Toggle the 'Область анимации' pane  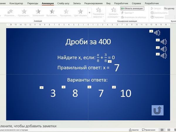[132, 9]
